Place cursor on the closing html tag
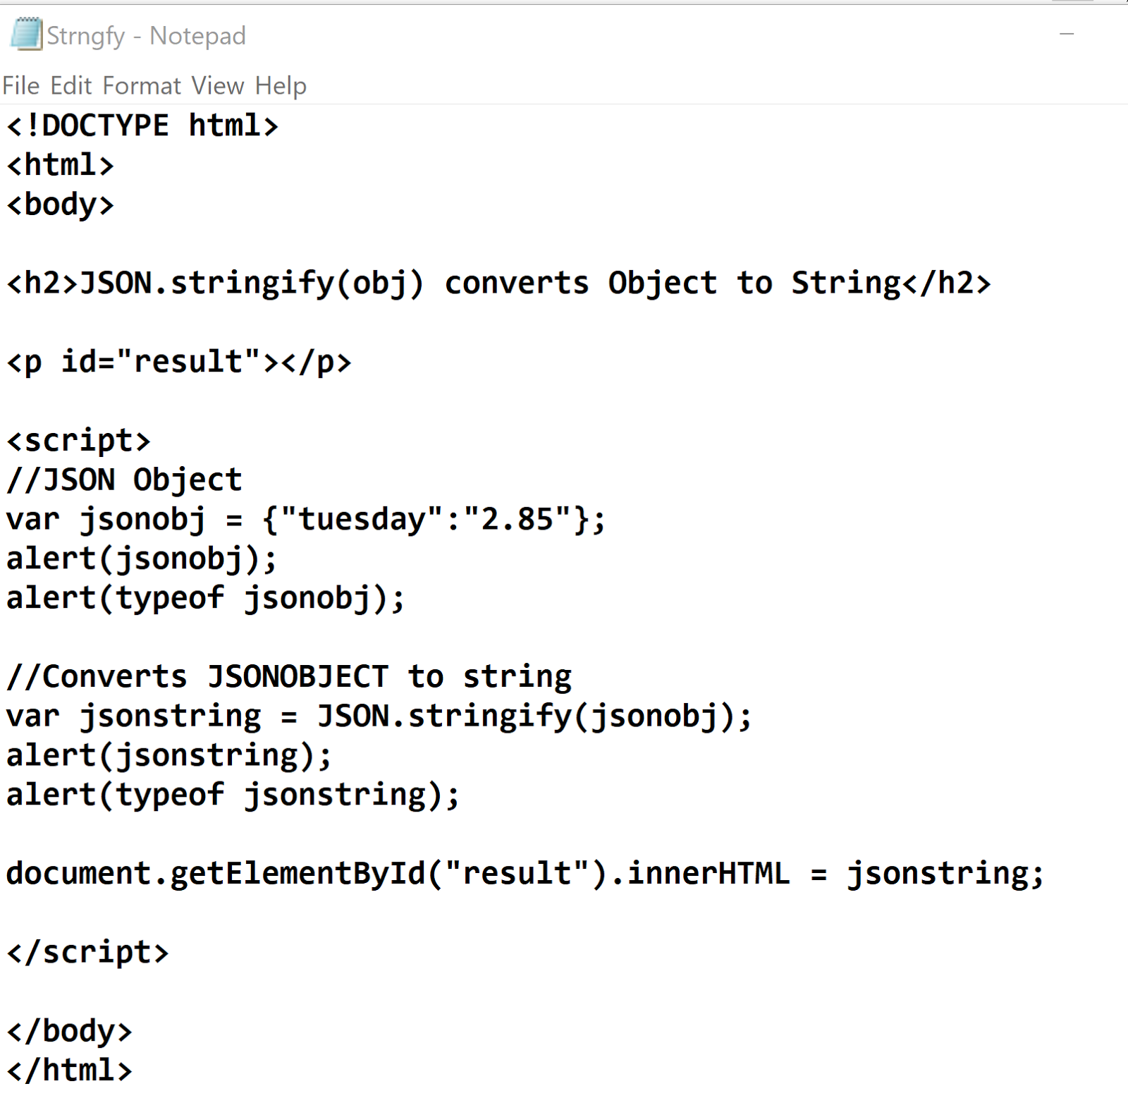1128x1110 pixels. tap(68, 1070)
